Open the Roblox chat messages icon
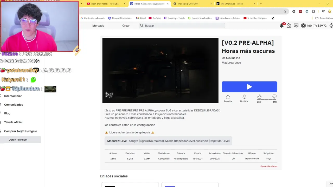This screenshot has width=333, height=187. point(296,25)
